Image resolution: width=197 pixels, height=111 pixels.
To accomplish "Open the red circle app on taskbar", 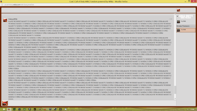I will pyautogui.click(x=45, y=109).
